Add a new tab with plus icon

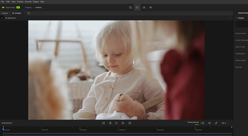29,13
